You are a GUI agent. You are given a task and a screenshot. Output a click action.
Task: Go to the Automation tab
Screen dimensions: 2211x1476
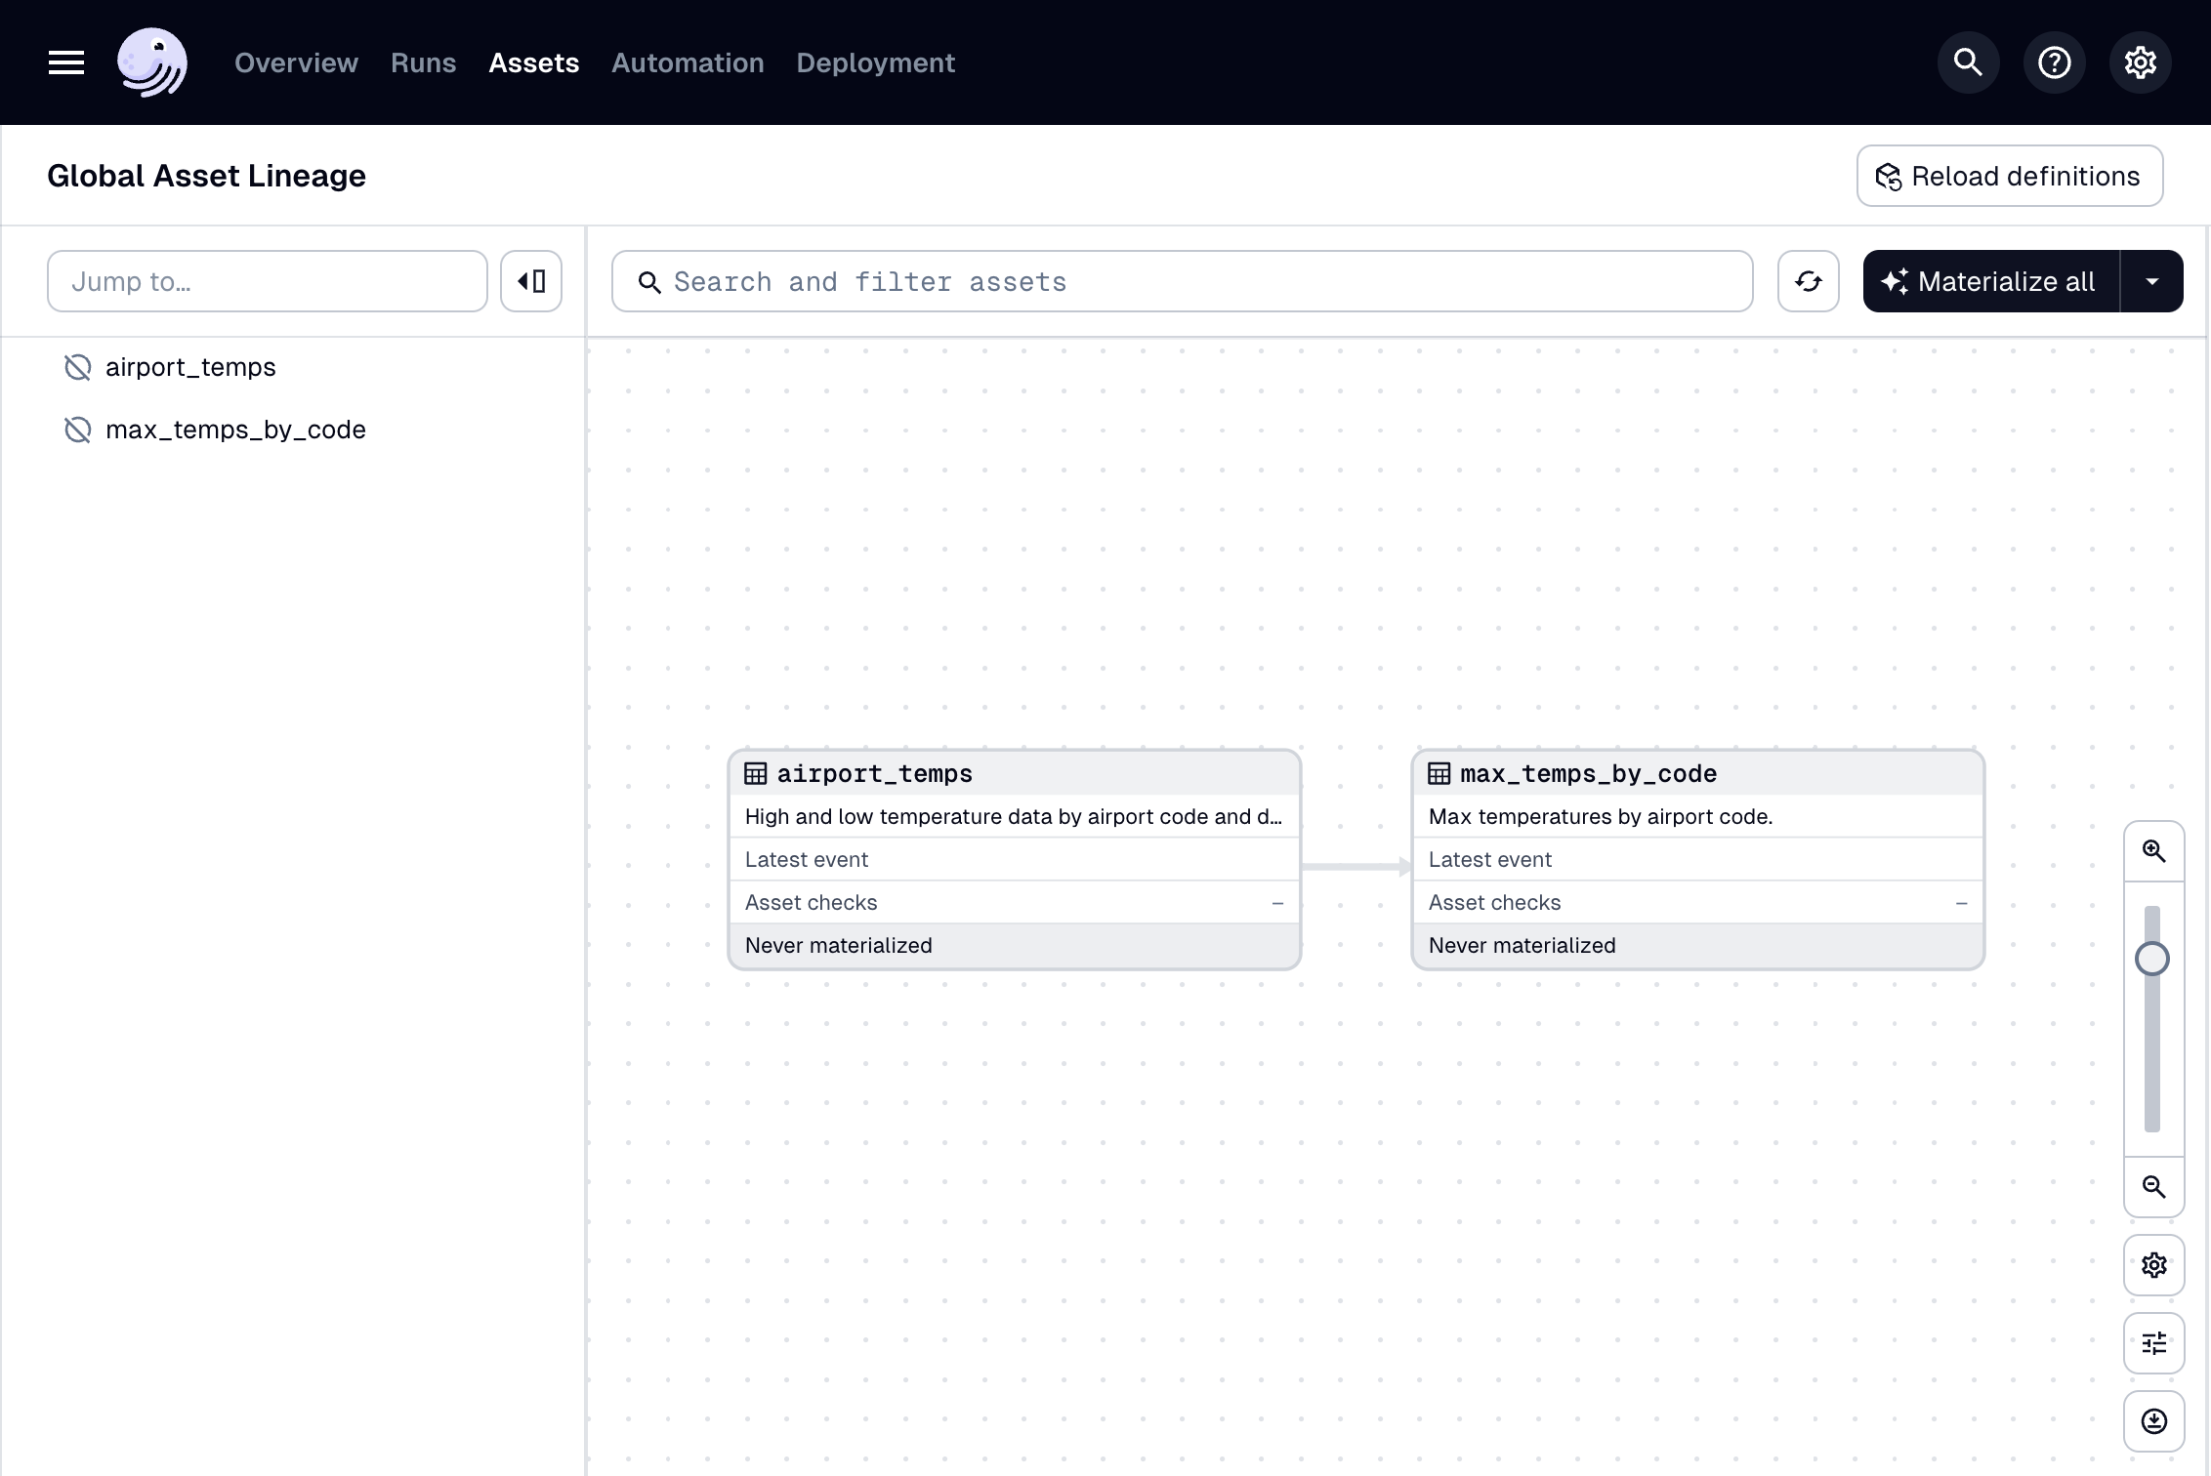click(x=688, y=62)
